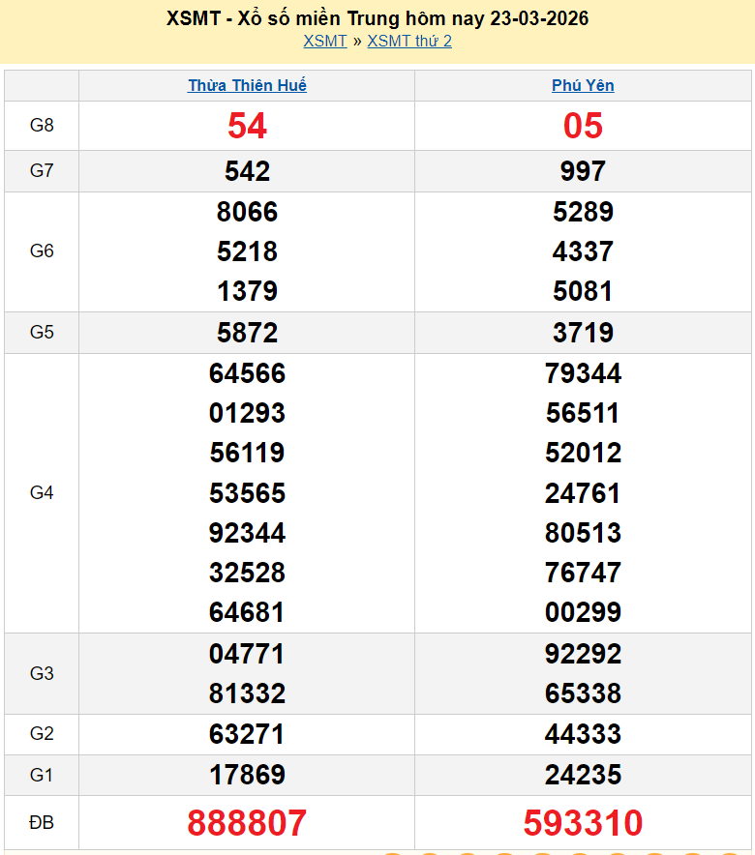Click the Phú Yên column header link

(x=583, y=85)
